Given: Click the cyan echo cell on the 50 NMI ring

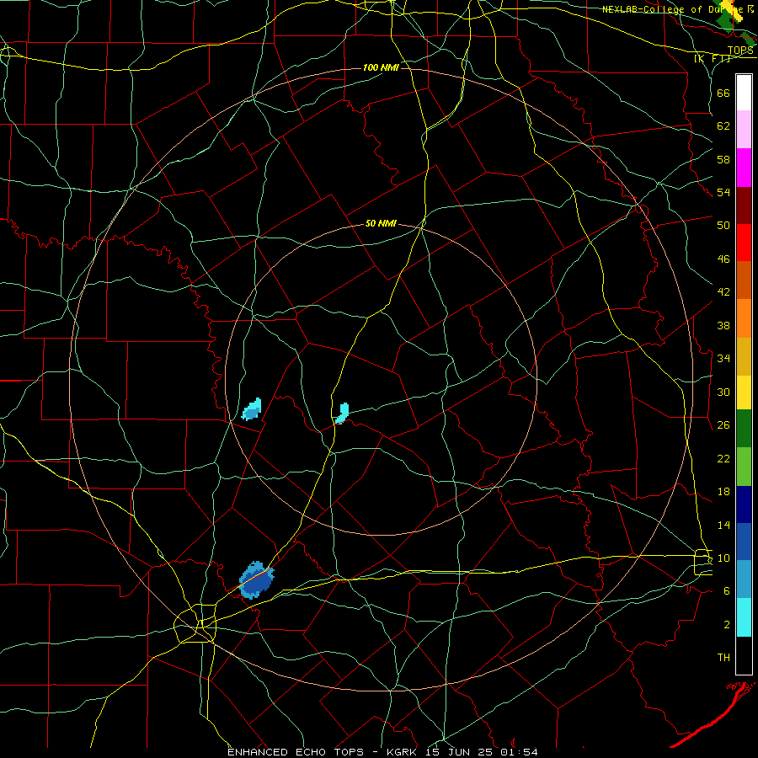Looking at the screenshot, I should 251,409.
